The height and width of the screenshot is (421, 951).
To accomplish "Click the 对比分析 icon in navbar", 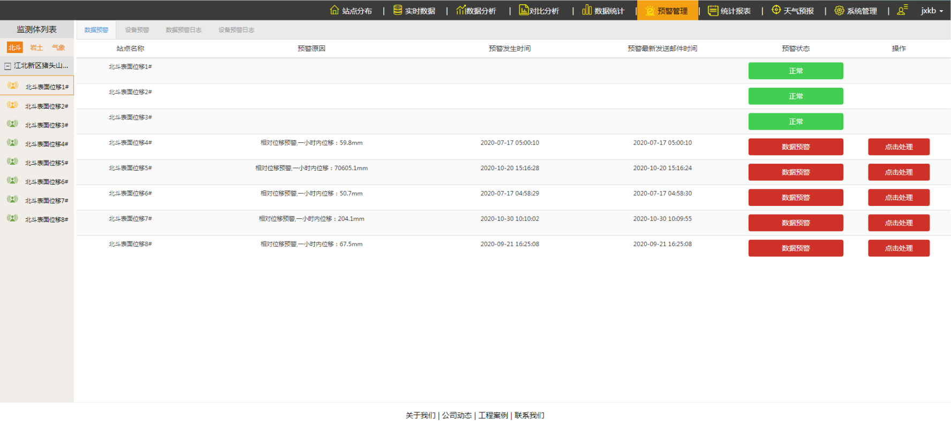I will click(523, 10).
